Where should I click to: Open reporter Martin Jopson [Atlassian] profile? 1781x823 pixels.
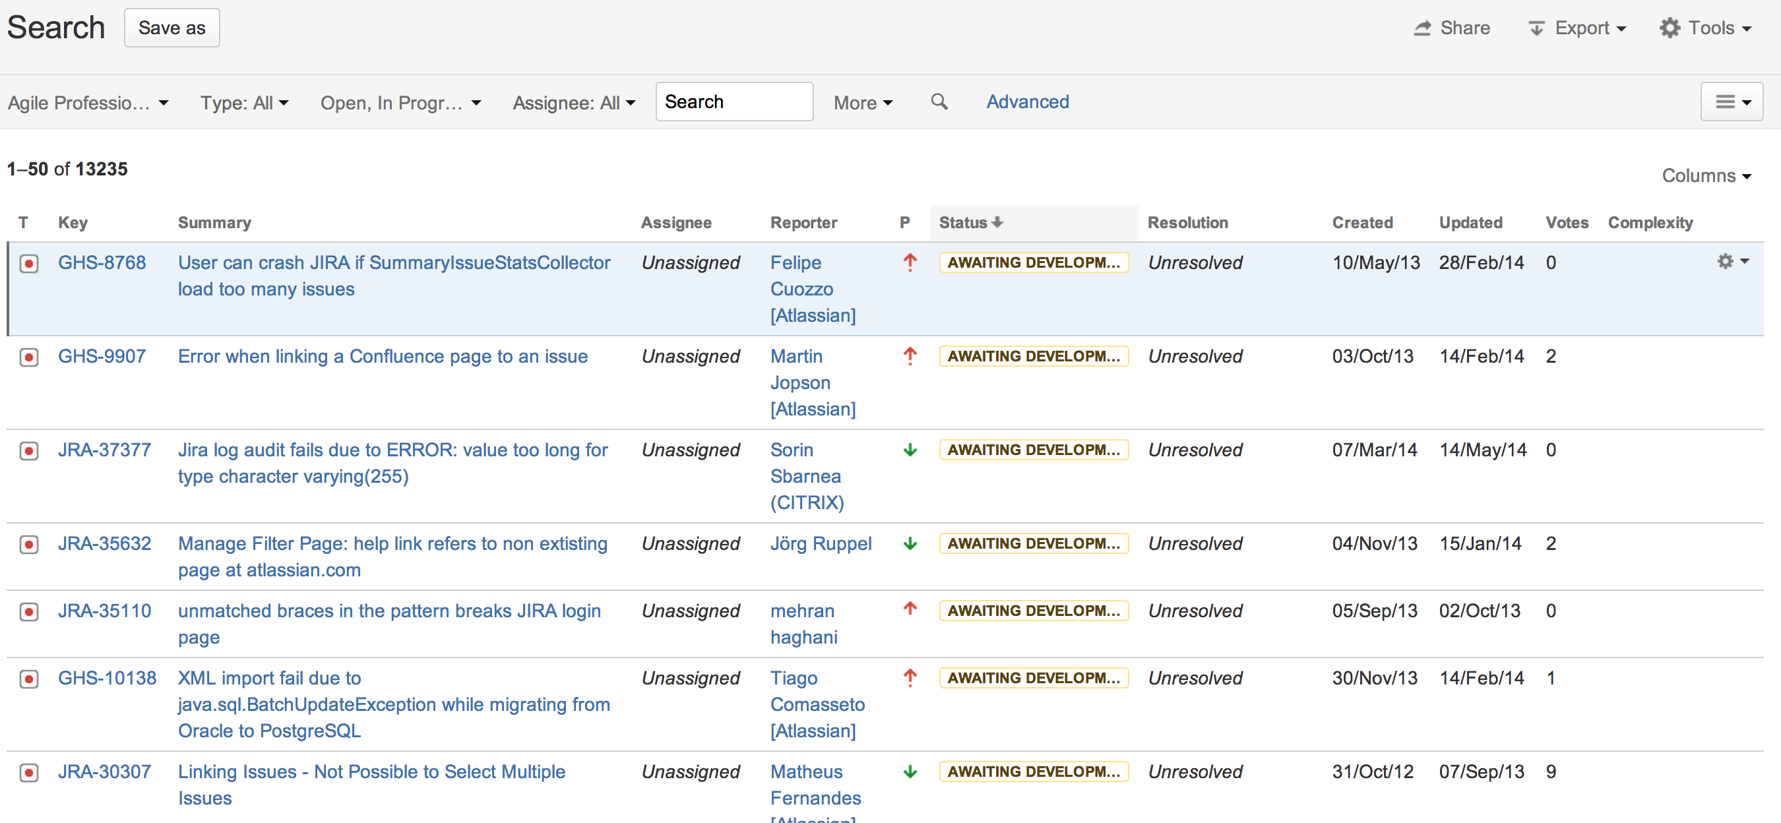click(x=813, y=383)
